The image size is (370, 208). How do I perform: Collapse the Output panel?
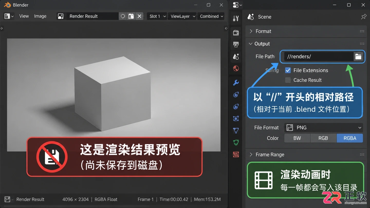pos(306,44)
